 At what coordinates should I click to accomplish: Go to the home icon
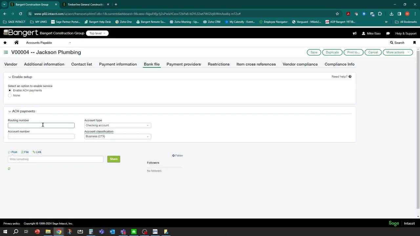coord(16,43)
